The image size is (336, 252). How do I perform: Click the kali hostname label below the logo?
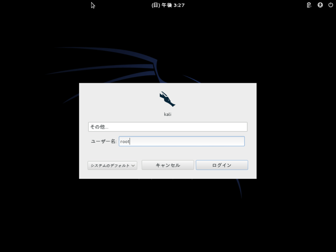[168, 113]
